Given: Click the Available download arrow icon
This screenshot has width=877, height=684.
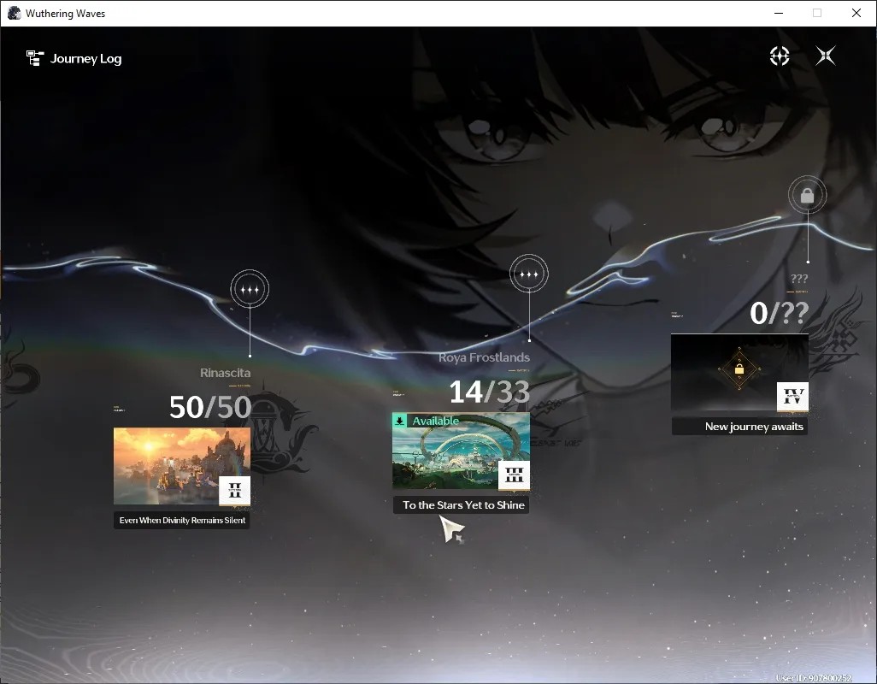Looking at the screenshot, I should pos(399,421).
